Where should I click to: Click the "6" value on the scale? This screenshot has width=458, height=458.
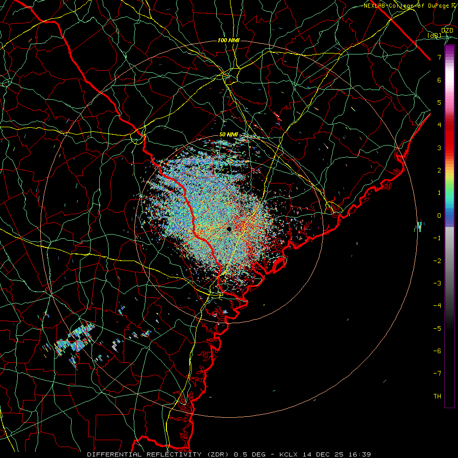point(439,80)
